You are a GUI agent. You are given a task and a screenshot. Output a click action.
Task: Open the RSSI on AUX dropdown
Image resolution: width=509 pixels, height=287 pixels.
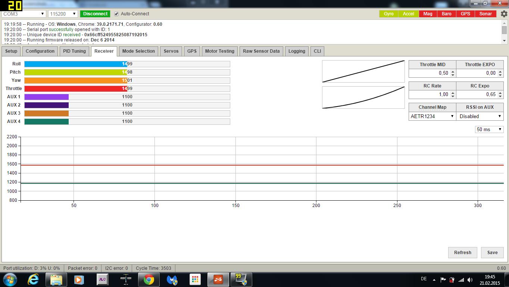(480, 116)
